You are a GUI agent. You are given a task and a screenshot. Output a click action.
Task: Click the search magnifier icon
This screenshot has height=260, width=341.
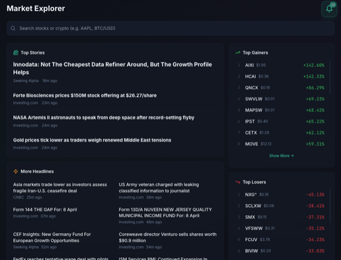tap(13, 28)
